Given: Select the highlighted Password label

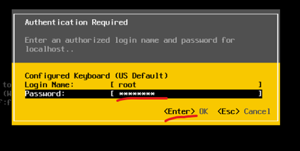Looking at the screenshot, I should pos(45,94).
